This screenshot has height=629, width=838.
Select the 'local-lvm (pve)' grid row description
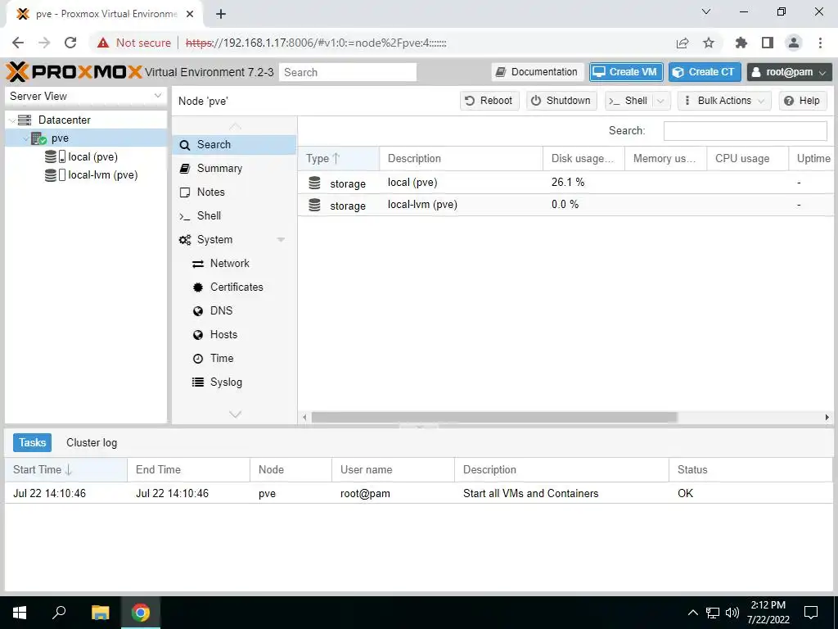click(x=422, y=204)
